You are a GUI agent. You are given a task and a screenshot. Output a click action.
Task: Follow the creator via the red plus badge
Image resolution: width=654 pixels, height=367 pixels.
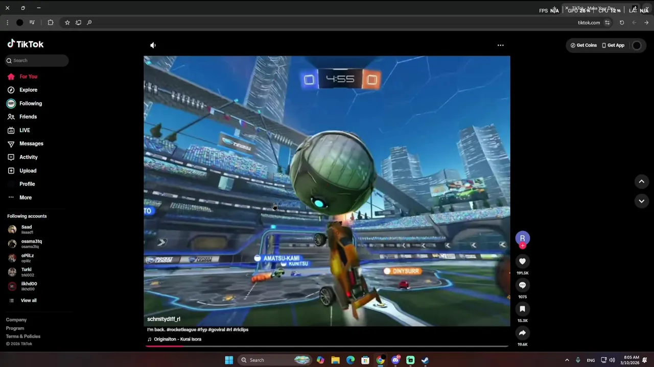[x=522, y=246]
